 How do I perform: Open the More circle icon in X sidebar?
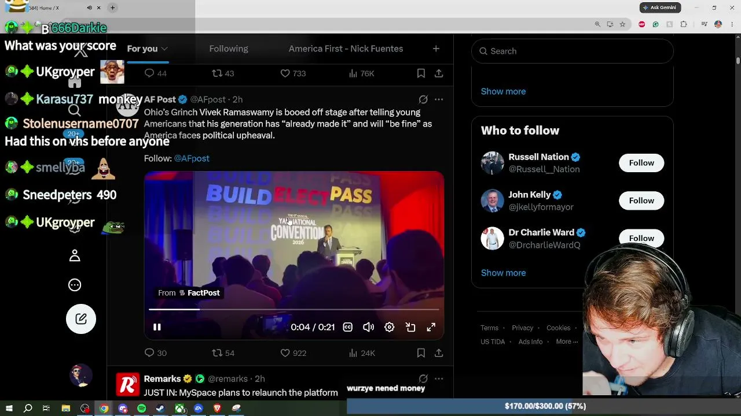[x=75, y=285]
